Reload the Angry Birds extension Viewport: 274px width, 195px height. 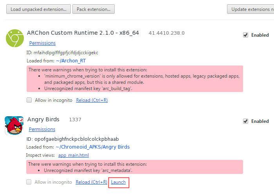point(91,182)
